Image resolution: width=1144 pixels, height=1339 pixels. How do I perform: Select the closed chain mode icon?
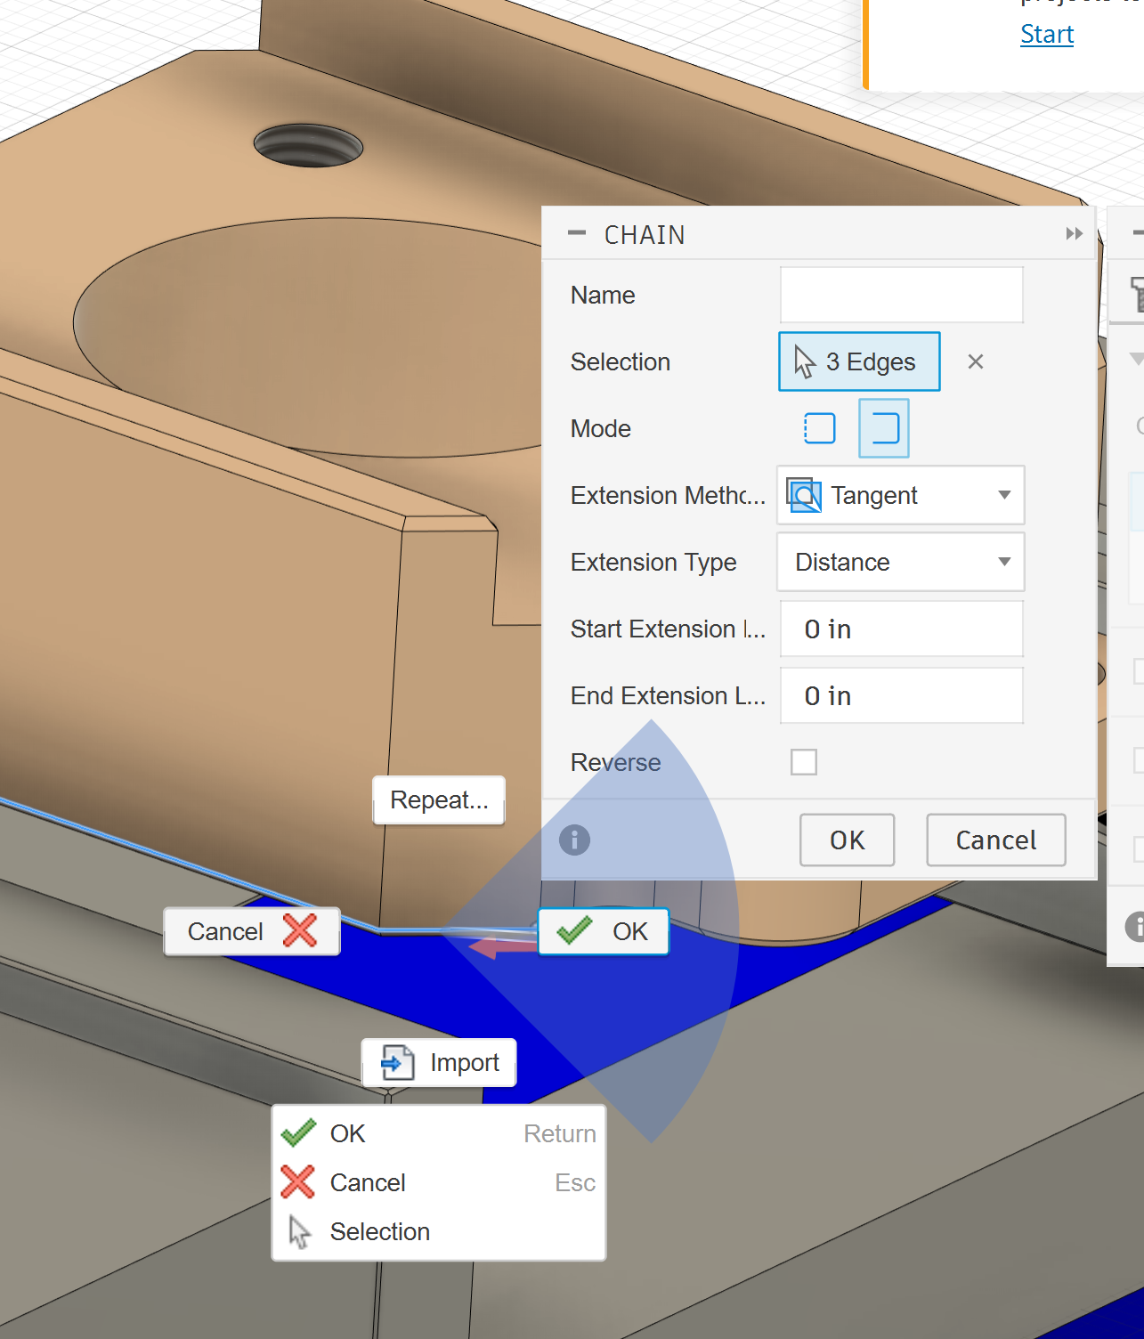pos(820,428)
